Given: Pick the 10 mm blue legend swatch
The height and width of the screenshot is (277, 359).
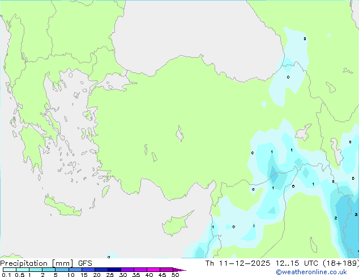Looking at the screenshot, I should (75, 270).
